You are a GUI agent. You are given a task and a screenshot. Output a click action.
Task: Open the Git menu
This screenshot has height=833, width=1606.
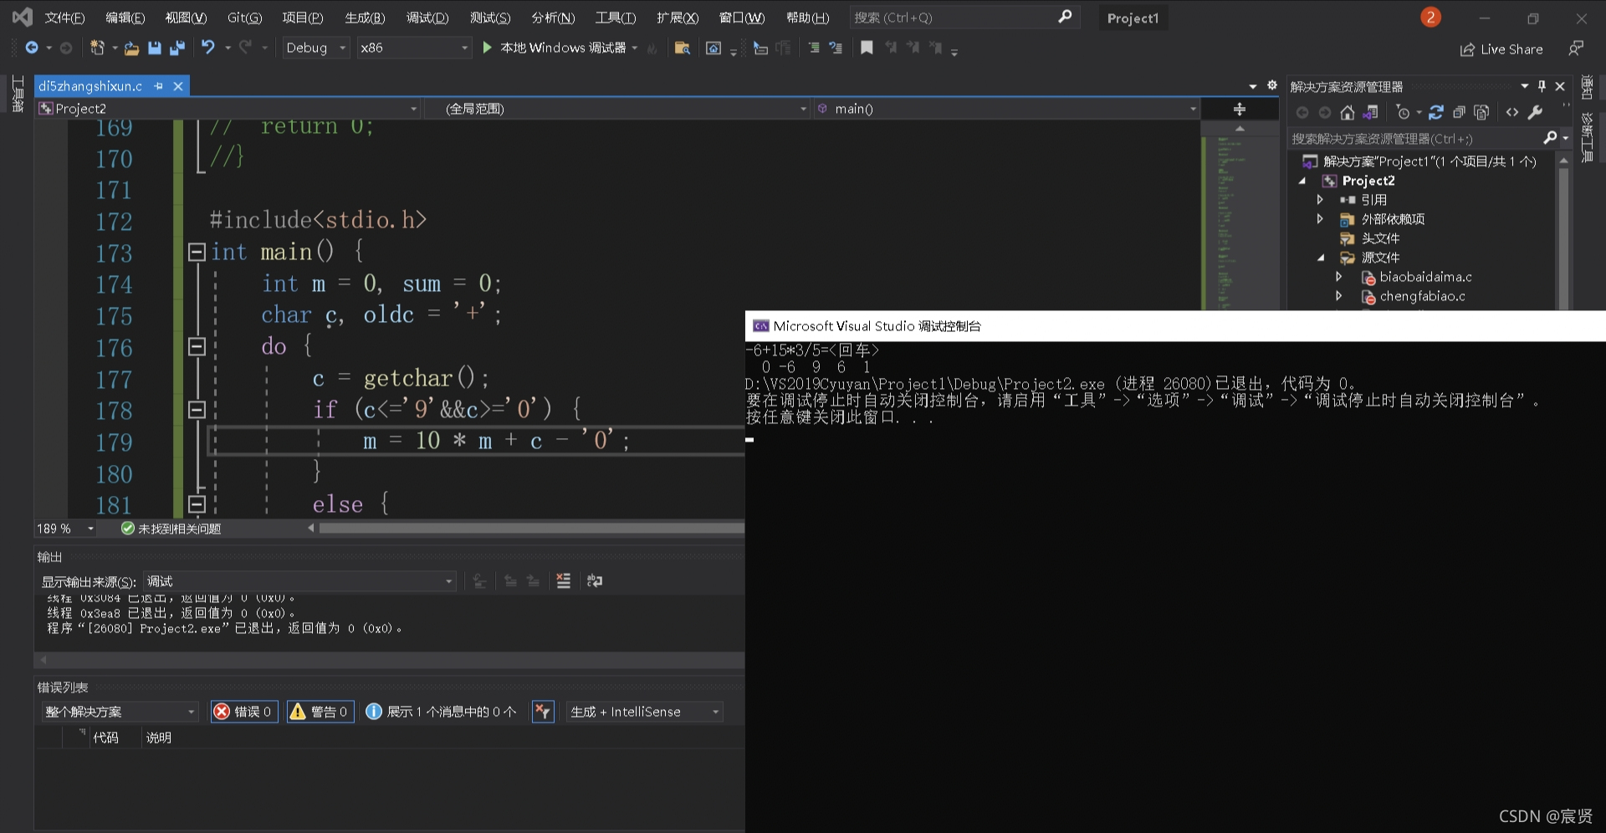tap(244, 18)
